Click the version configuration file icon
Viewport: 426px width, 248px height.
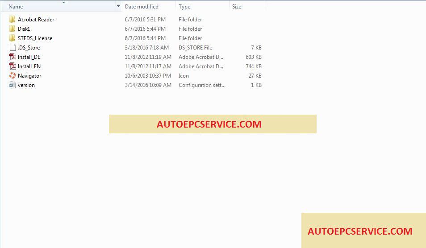pyautogui.click(x=13, y=85)
